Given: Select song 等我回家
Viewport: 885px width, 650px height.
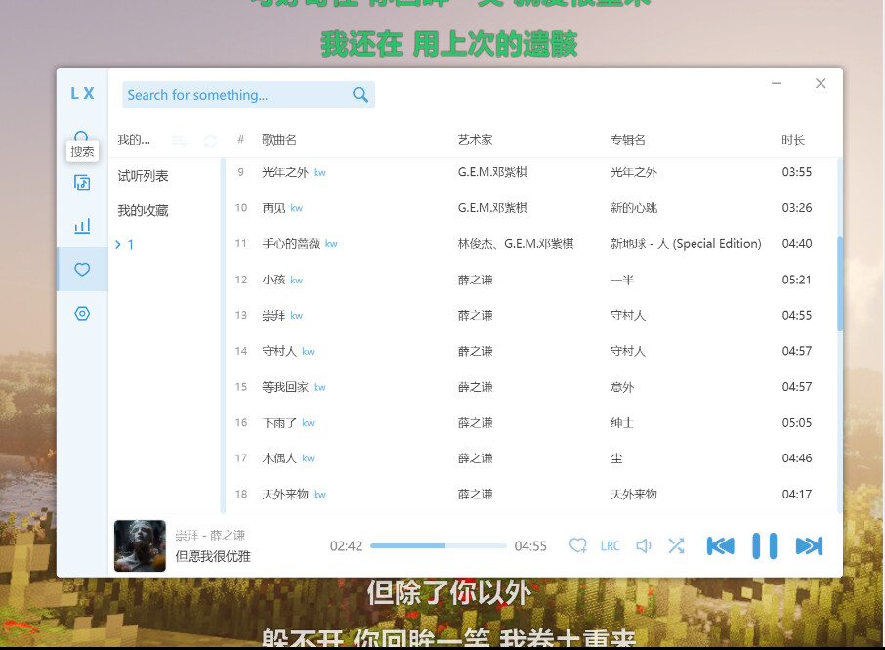Looking at the screenshot, I should tap(285, 387).
